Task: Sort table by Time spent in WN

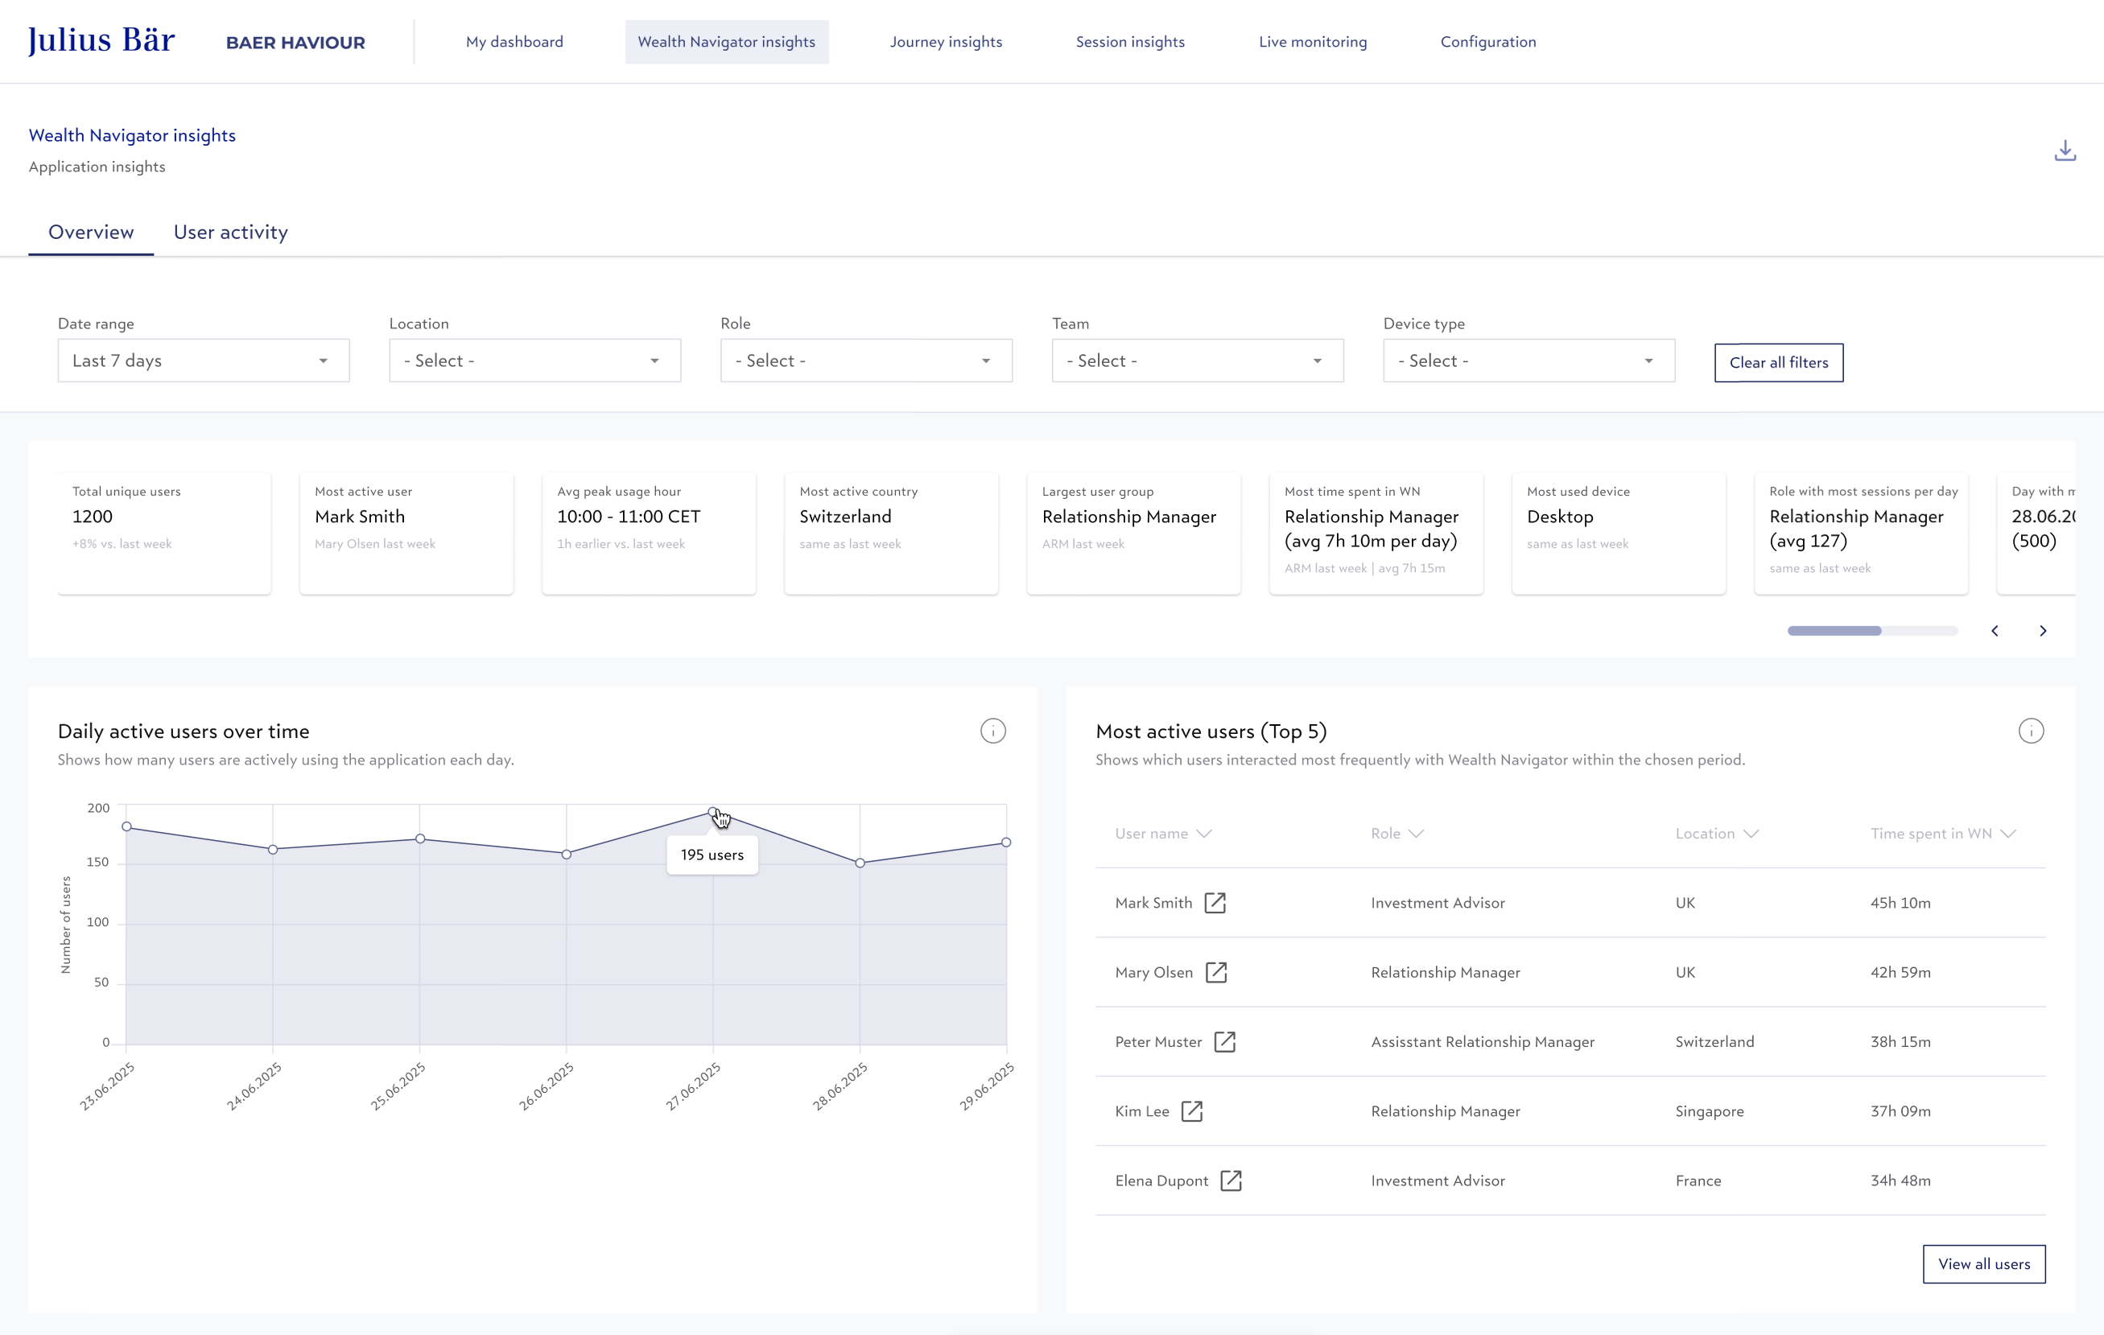Action: [x=1942, y=834]
